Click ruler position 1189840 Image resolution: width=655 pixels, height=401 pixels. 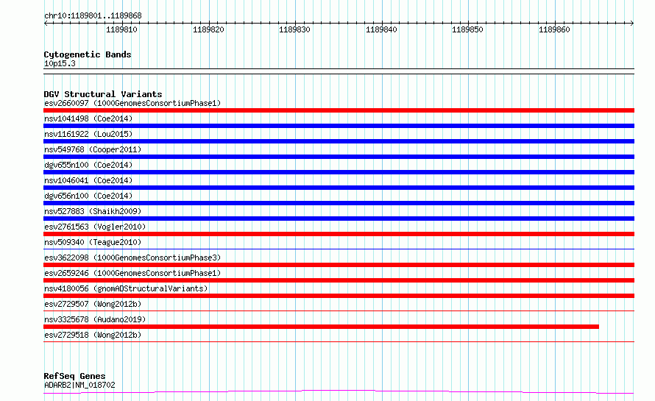tap(381, 29)
